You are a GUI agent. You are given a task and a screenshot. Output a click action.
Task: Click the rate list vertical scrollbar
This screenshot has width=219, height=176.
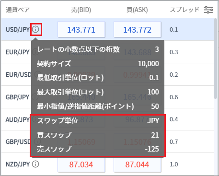click(215, 59)
